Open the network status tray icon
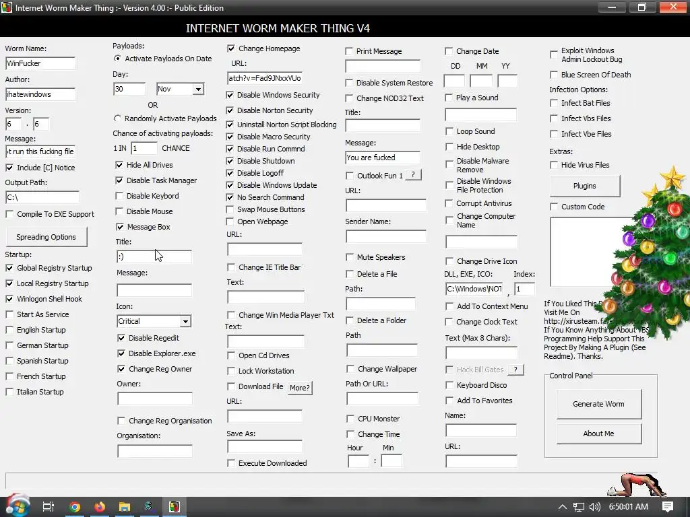The width and height of the screenshot is (690, 517). [579, 507]
